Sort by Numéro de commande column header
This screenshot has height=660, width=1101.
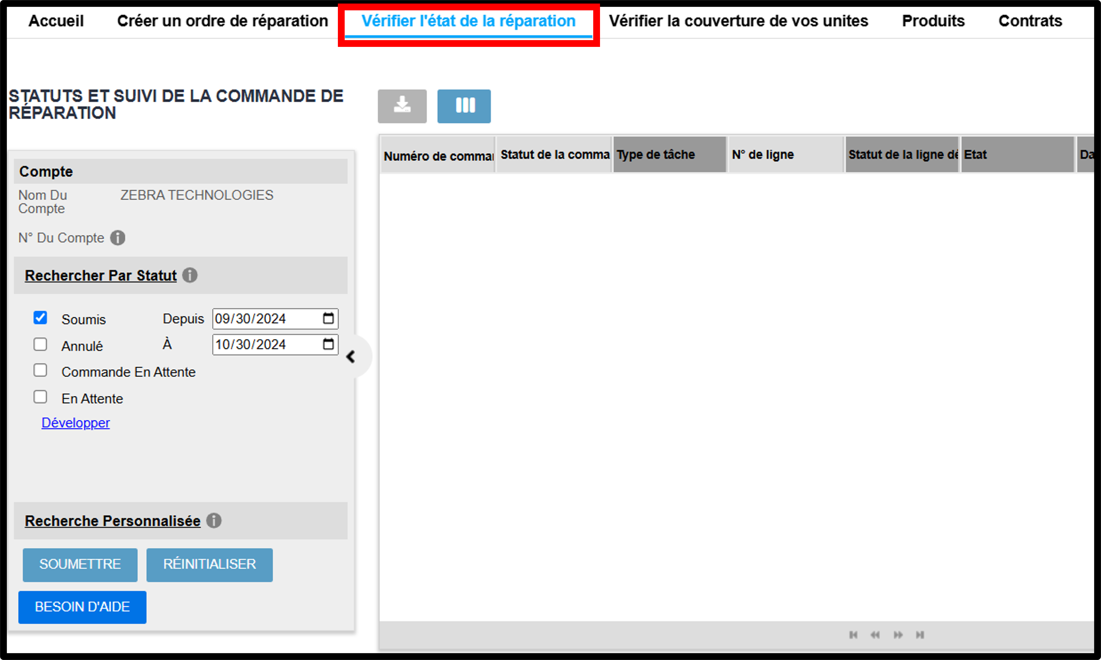[438, 155]
